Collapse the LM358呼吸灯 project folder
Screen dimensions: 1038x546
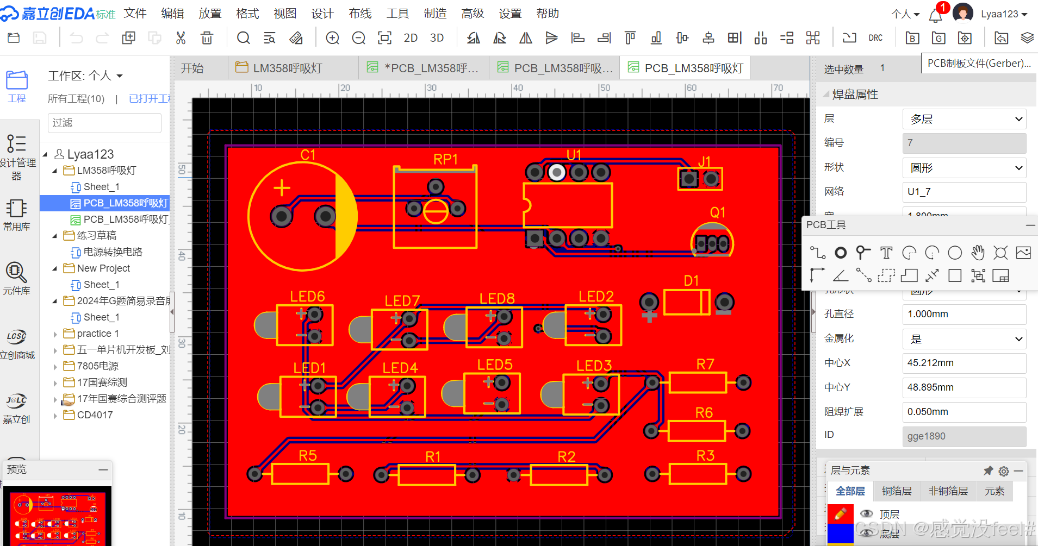pyautogui.click(x=55, y=171)
